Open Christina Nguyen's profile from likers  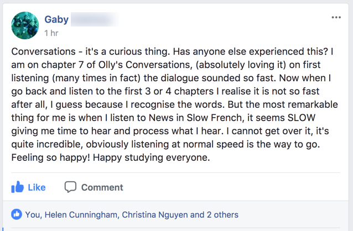point(157,214)
